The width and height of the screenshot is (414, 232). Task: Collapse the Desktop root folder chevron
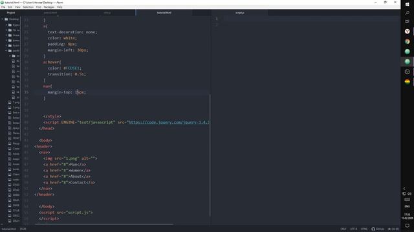(3, 19)
